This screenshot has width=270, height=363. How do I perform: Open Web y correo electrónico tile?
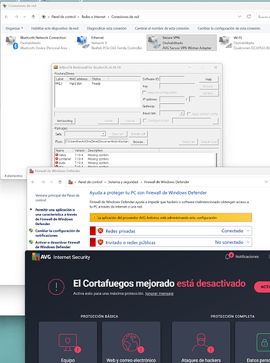(131, 343)
